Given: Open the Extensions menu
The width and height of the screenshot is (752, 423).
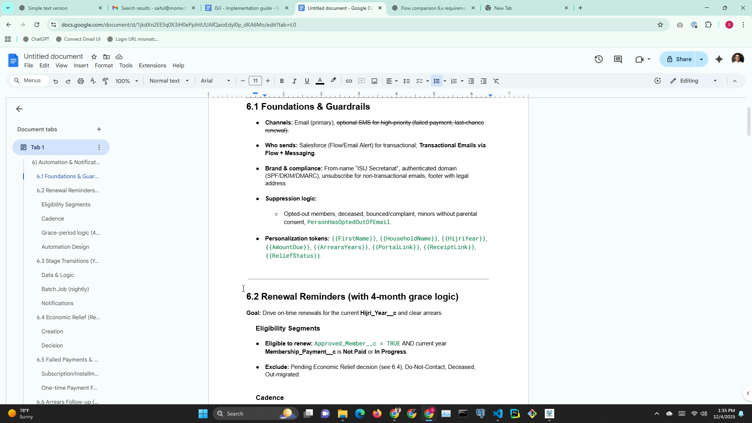Looking at the screenshot, I should 152,65.
